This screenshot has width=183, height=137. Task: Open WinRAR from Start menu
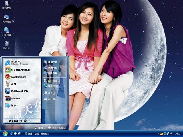(22, 98)
